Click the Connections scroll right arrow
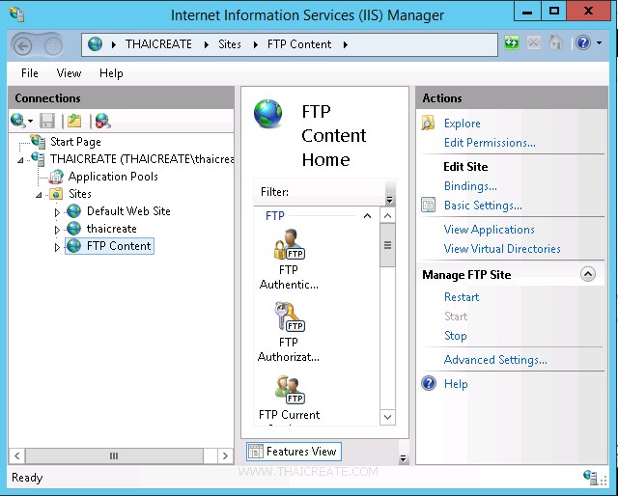 coord(225,455)
